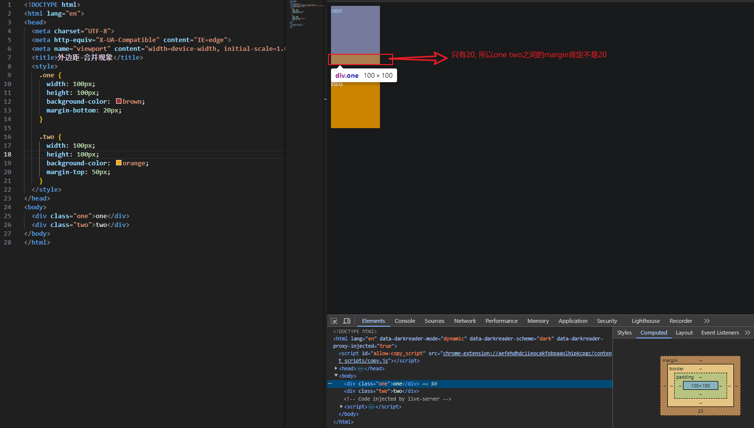
Task: Activate the inspect element picker icon
Action: [x=334, y=321]
